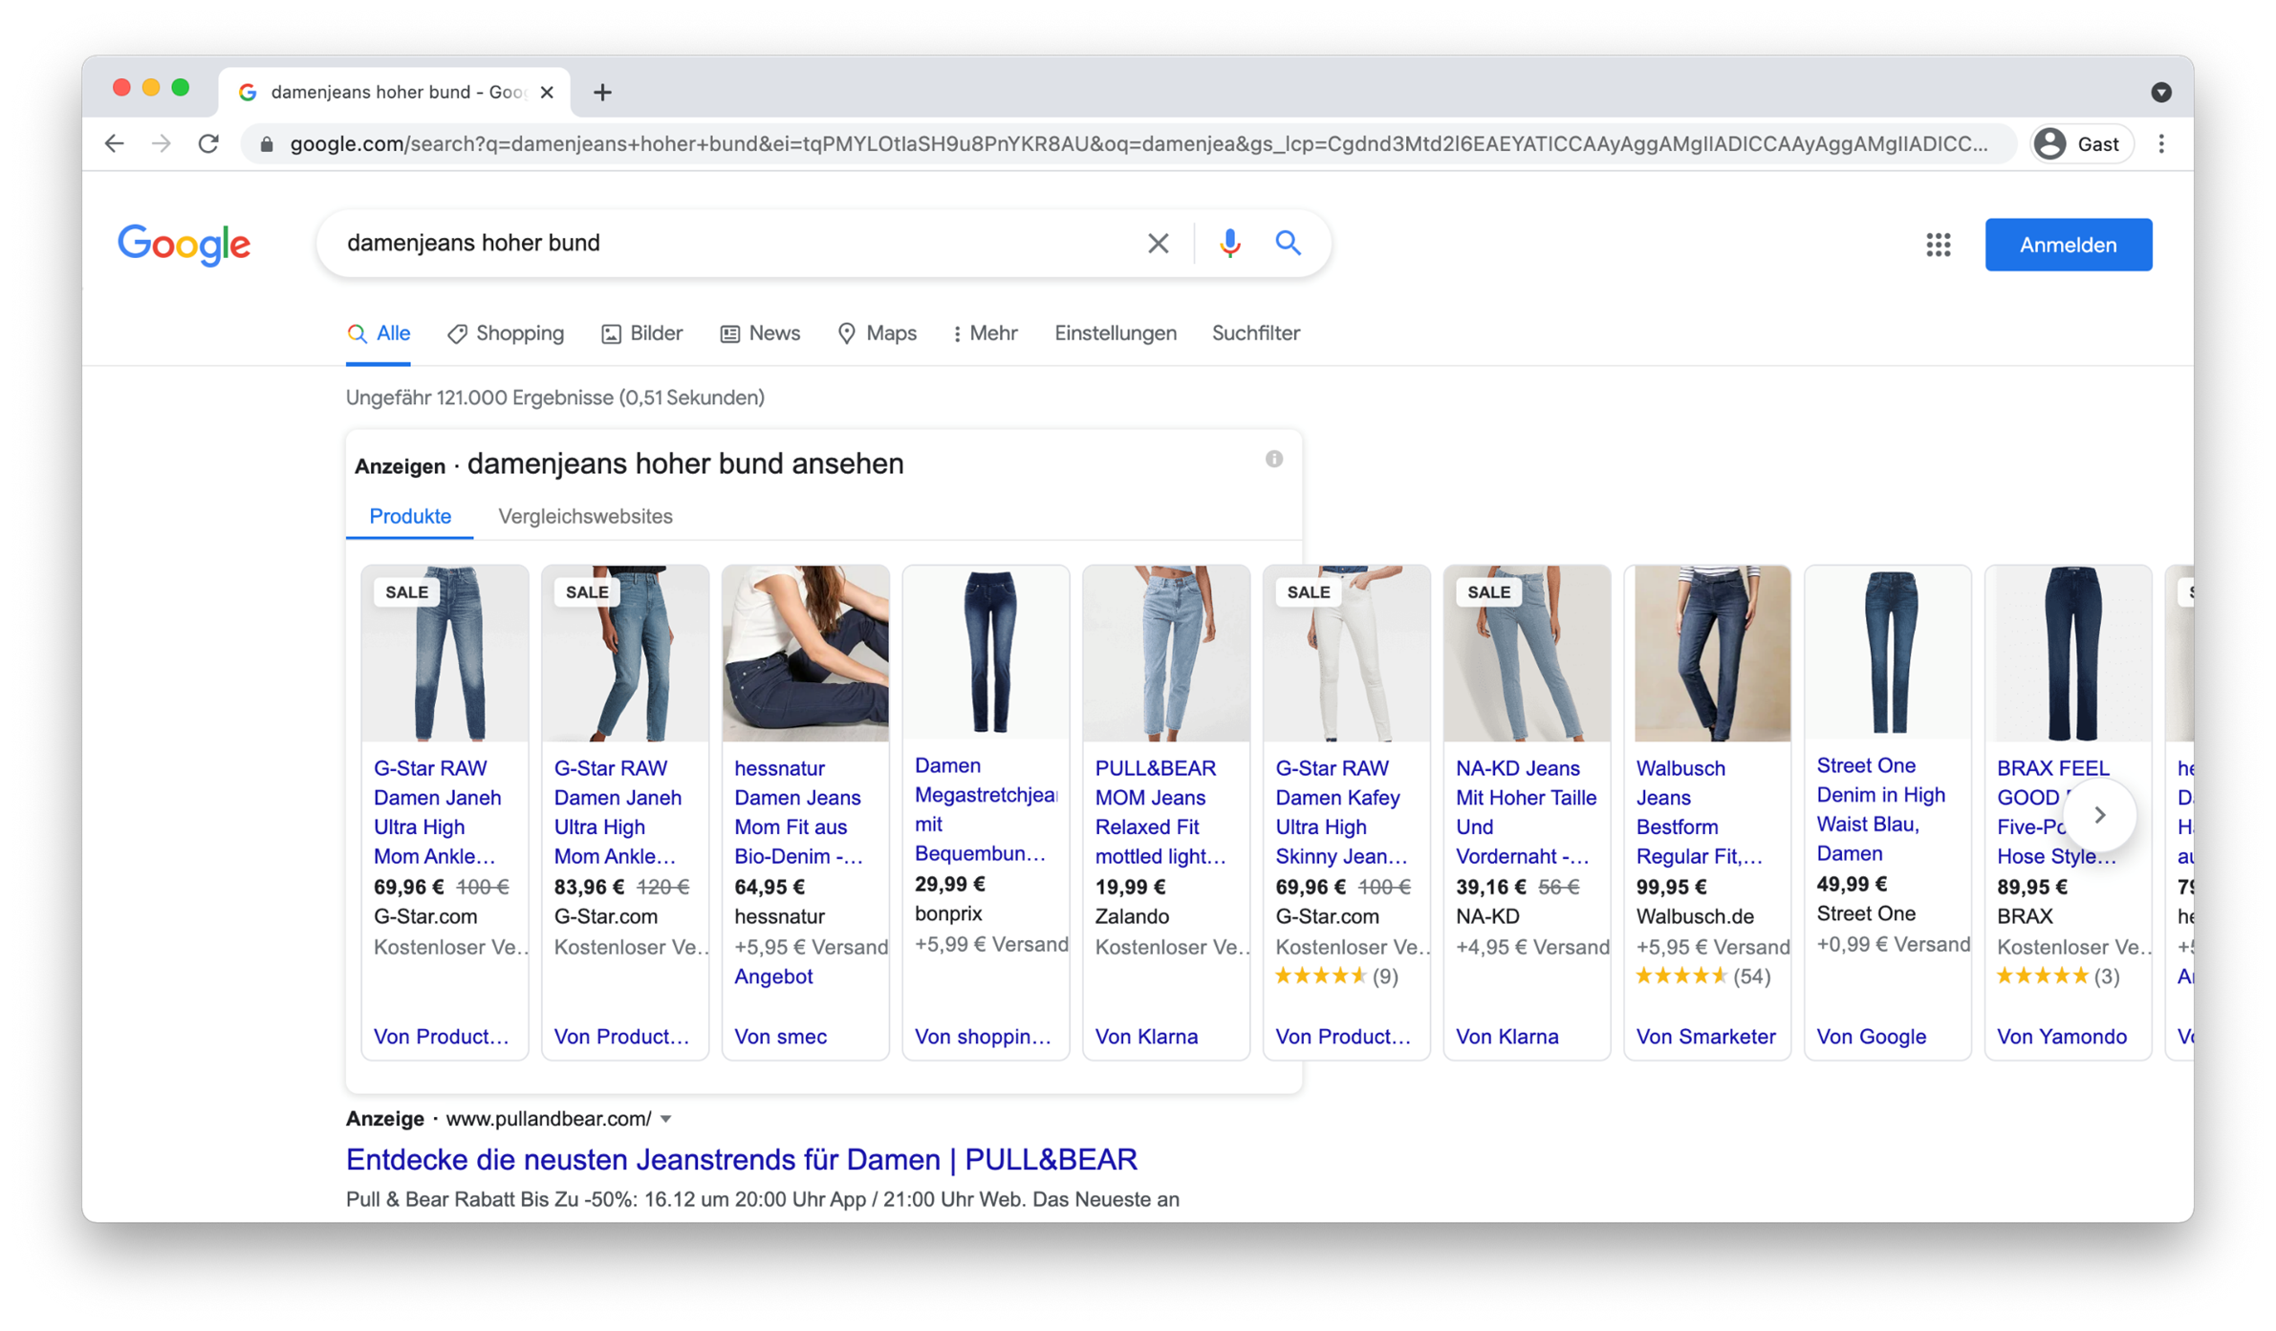
Task: Go back to the previous page
Action: 115,144
